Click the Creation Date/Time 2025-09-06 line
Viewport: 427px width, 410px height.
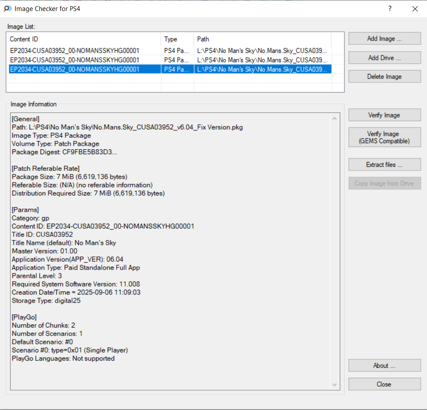(x=76, y=292)
